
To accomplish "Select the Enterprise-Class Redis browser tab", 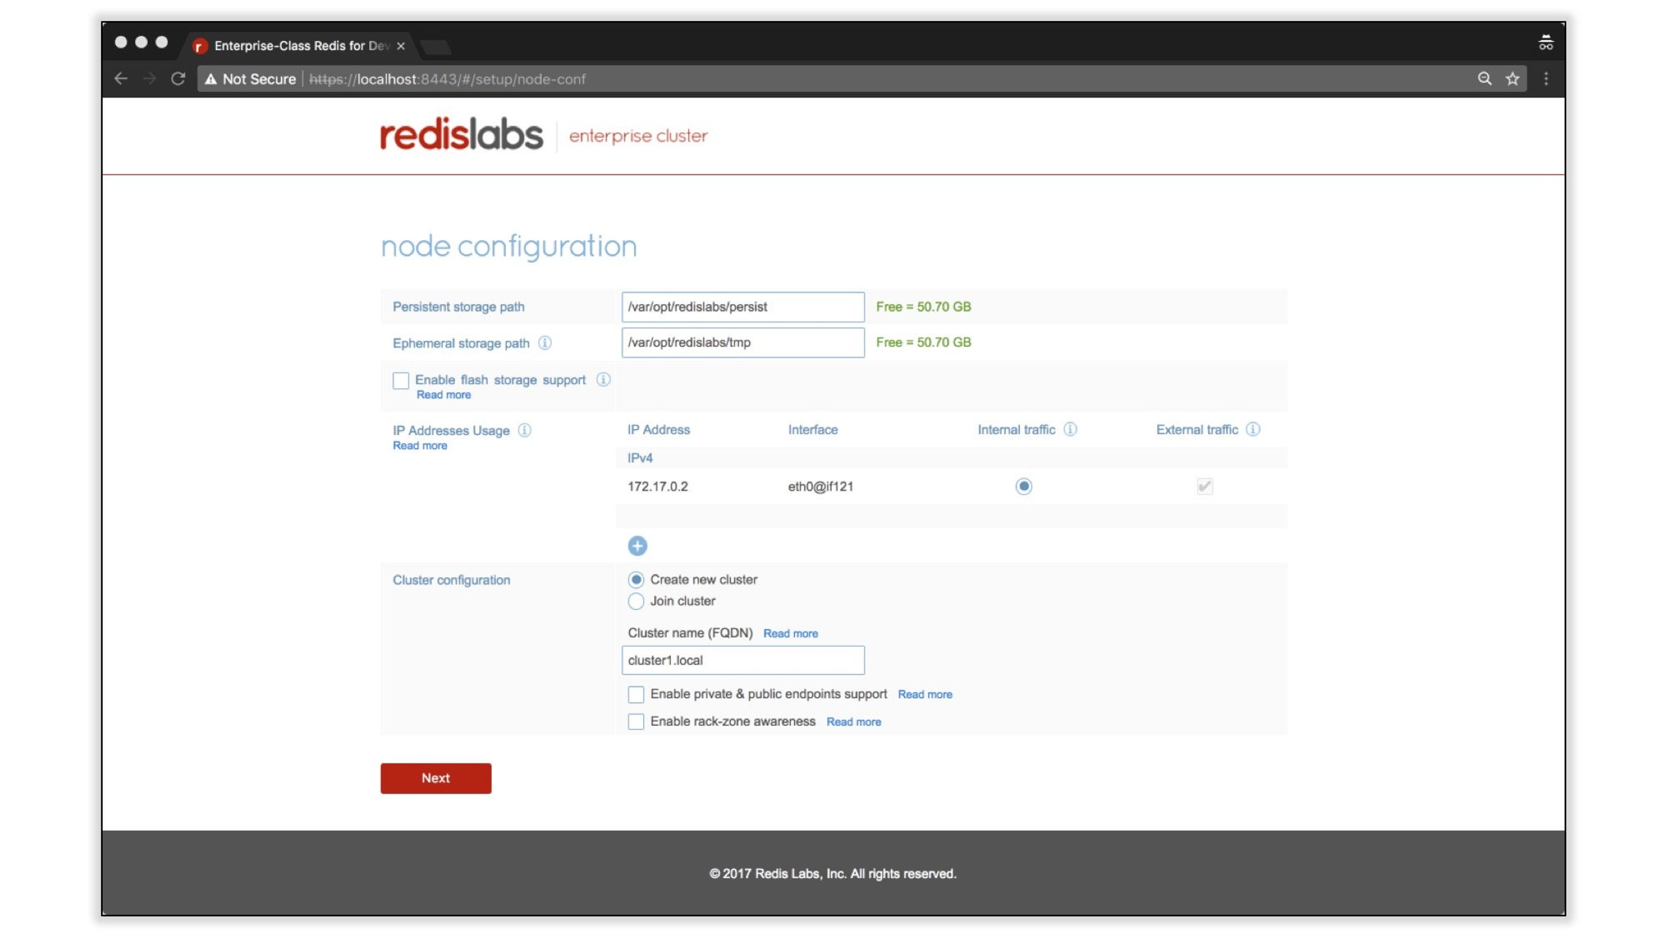I will pos(298,45).
